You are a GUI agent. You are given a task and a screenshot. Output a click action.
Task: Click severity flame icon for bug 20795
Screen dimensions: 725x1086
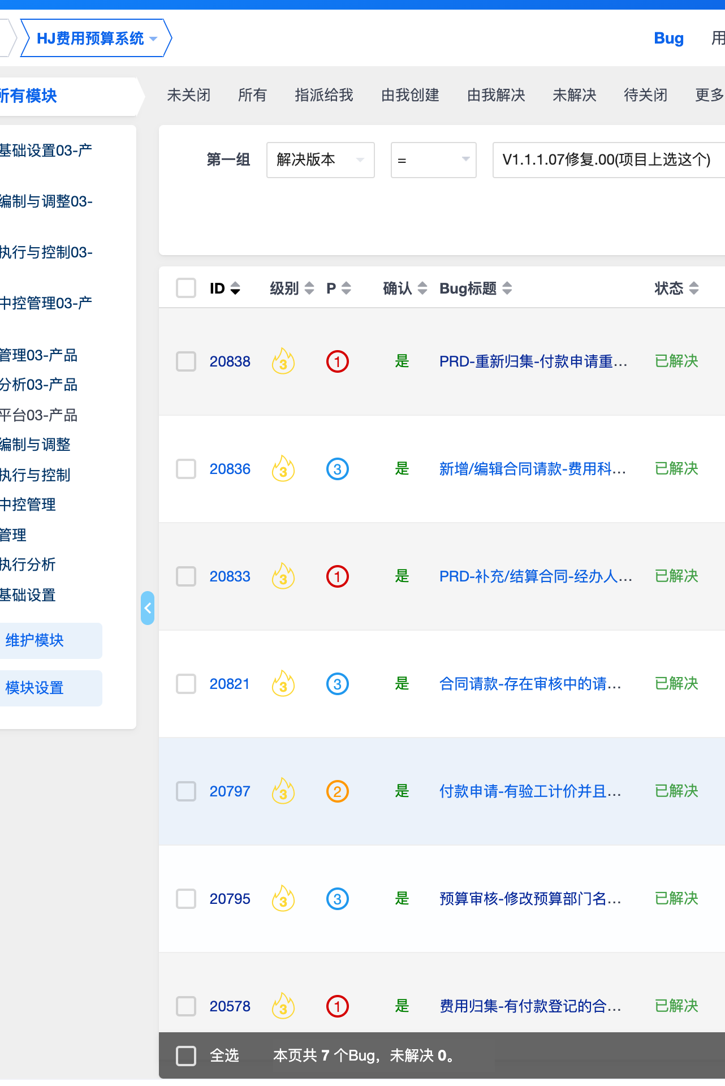pos(283,898)
